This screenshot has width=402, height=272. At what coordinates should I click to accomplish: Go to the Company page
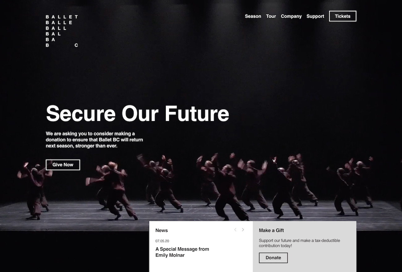tap(291, 16)
